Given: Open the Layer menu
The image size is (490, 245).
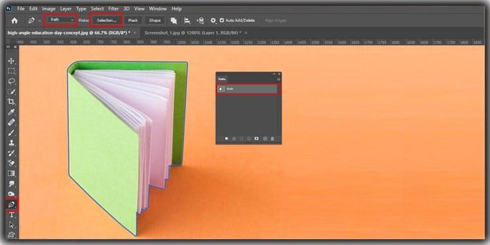Looking at the screenshot, I should [66, 9].
